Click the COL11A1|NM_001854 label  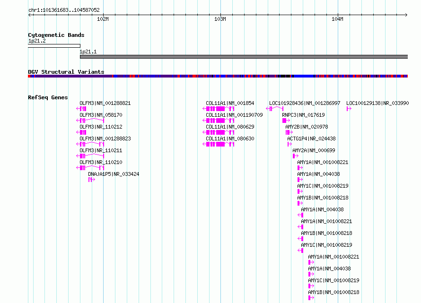(x=230, y=103)
